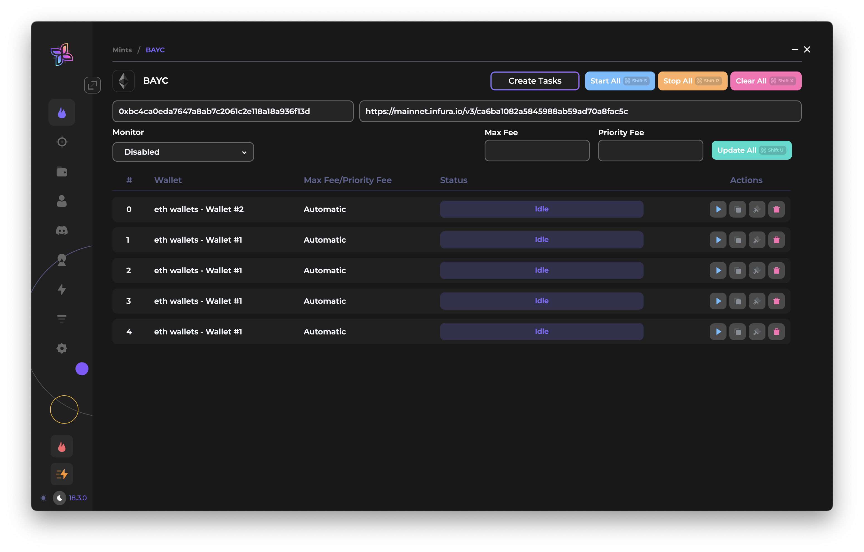Click the crosshair sniper sidebar icon
The width and height of the screenshot is (864, 552).
(62, 142)
